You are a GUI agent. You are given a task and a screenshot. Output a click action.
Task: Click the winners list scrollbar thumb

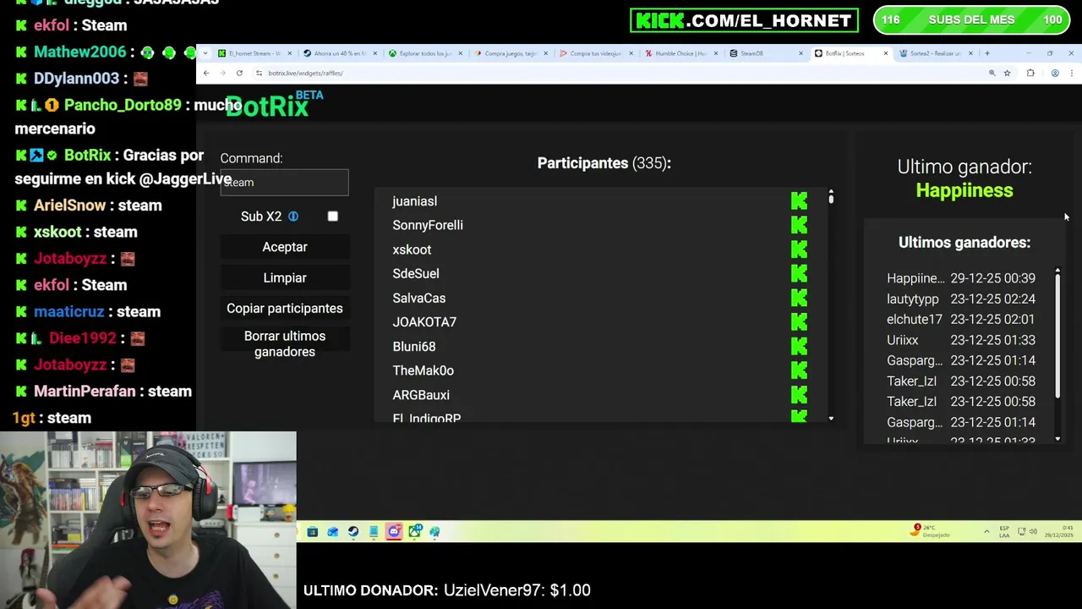click(1057, 336)
